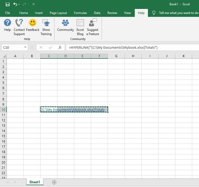Select row 5 header
Image resolution: width=199 pixels, height=187 pixels.
tap(3, 82)
